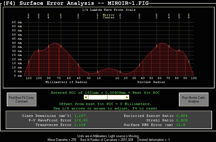
Task: Click the ROC slider right arrow
Action: [x=127, y=97]
